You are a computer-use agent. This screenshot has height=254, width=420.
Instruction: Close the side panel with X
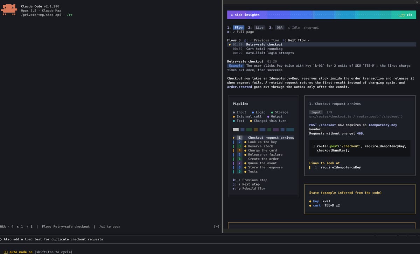click(417, 2)
